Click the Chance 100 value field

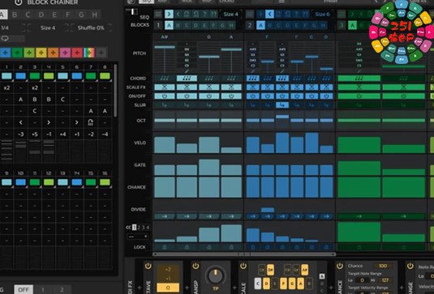383,266
